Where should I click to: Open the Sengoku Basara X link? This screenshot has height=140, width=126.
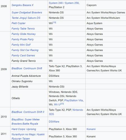click(x=22, y=5)
